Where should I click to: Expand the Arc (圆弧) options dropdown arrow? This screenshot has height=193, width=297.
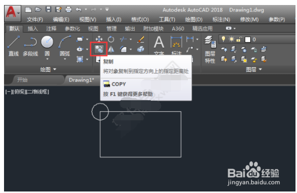coord(65,59)
